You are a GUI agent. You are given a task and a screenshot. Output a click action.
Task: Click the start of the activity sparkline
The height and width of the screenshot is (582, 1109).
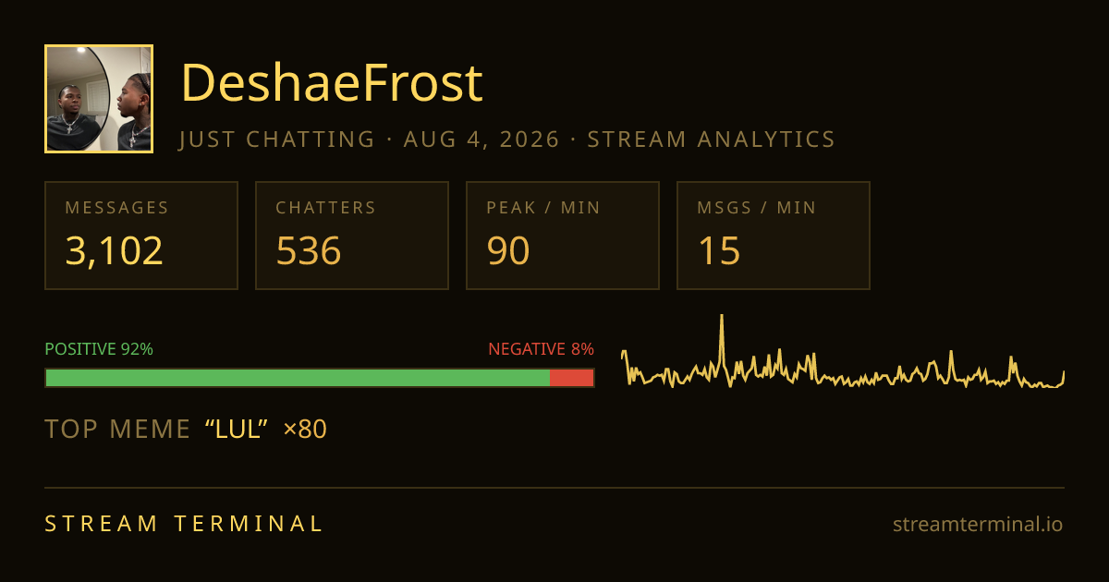click(x=623, y=353)
